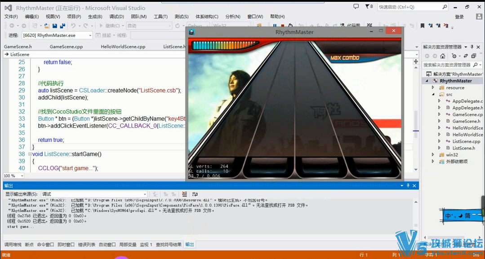Switch to the HelloWorldScene.cpp tab

(x=123, y=47)
